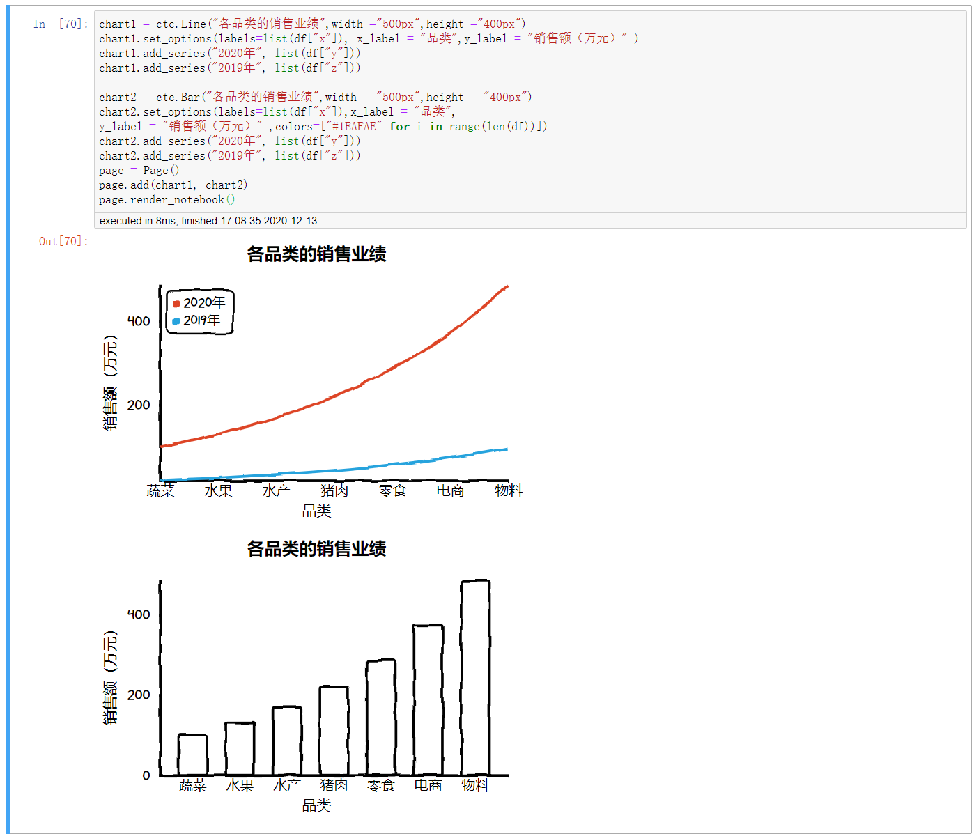
Task: Click 物料 label under bar chart
Action: pos(475,785)
